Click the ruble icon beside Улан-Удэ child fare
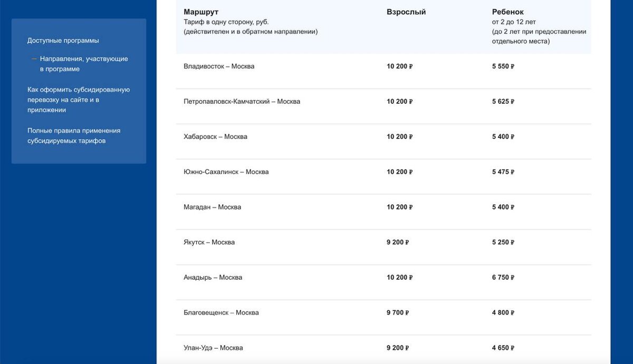Image resolution: width=633 pixels, height=364 pixels. 512,347
